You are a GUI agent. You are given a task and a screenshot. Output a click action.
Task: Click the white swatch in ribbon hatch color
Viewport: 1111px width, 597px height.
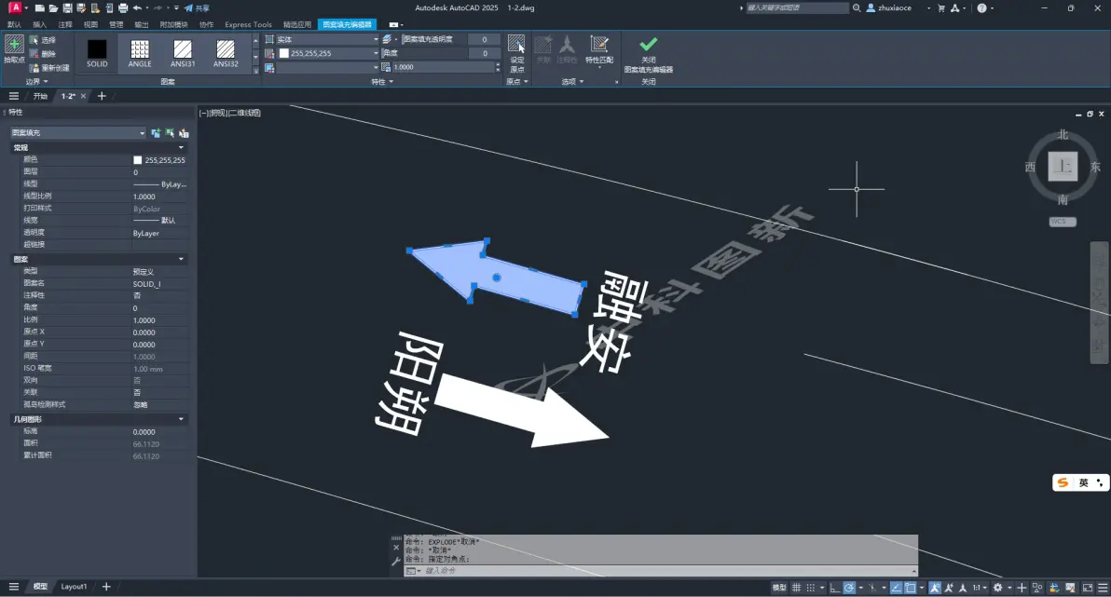284,53
